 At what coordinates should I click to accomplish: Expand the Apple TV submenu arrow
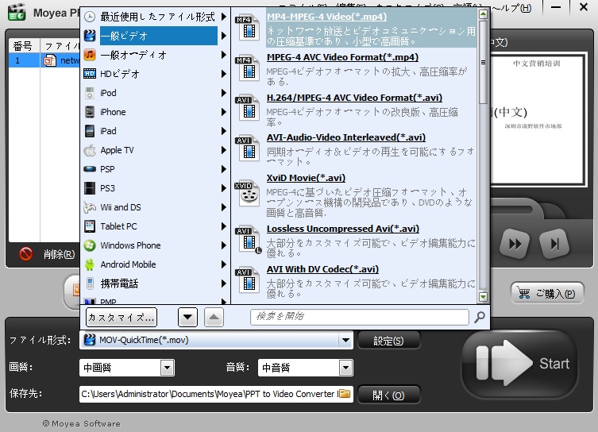click(223, 150)
